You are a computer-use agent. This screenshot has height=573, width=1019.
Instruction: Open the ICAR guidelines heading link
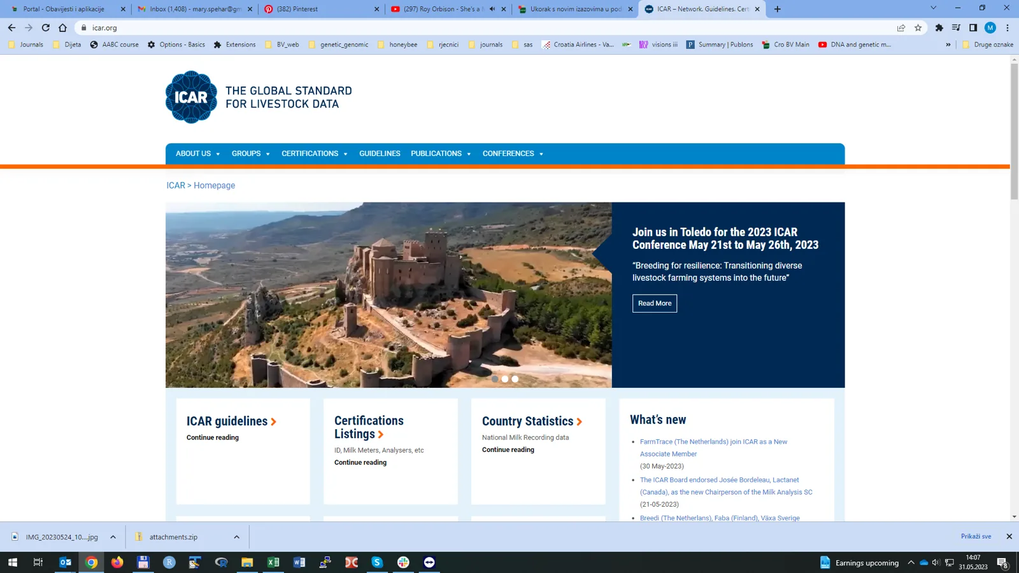click(231, 421)
